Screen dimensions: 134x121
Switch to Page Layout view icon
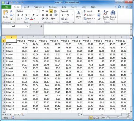point(94,118)
